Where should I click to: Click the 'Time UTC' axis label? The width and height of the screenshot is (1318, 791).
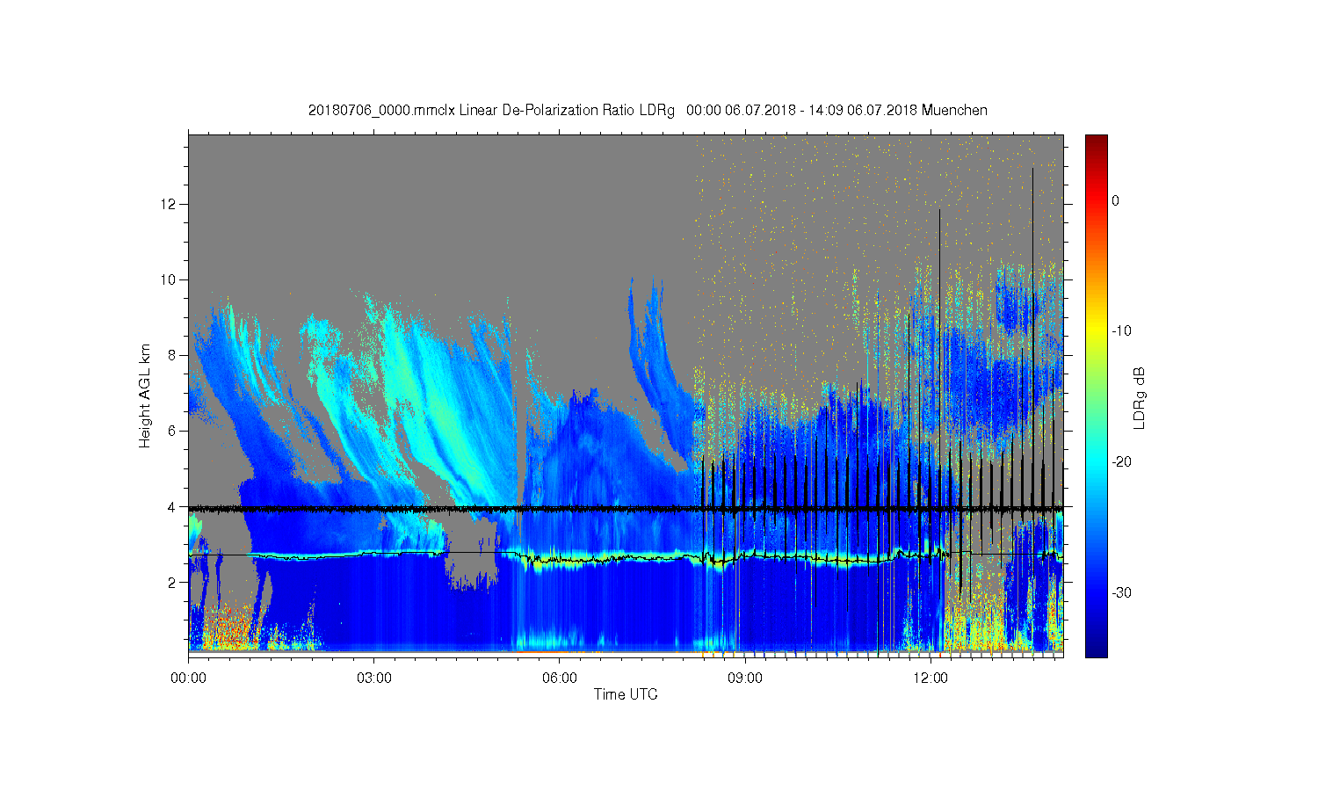(626, 694)
